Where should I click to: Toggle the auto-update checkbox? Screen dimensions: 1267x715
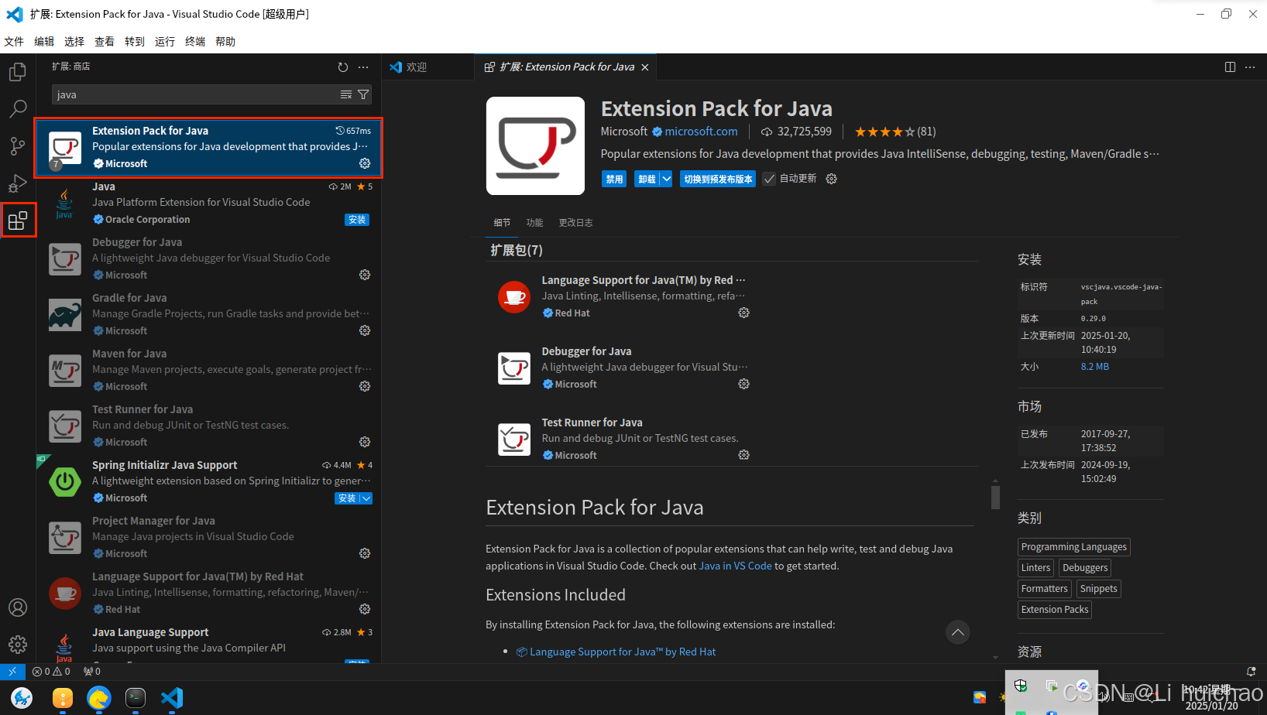point(769,179)
